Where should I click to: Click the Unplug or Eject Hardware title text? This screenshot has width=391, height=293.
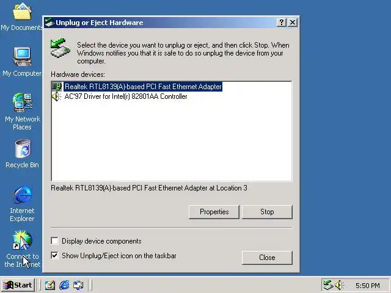100,23
